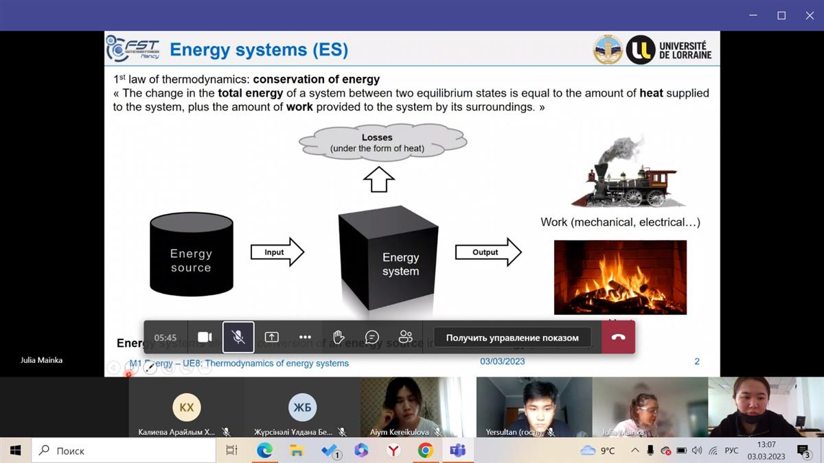Click the Windows search box 'Поиск'
The width and height of the screenshot is (824, 463).
coord(124,451)
